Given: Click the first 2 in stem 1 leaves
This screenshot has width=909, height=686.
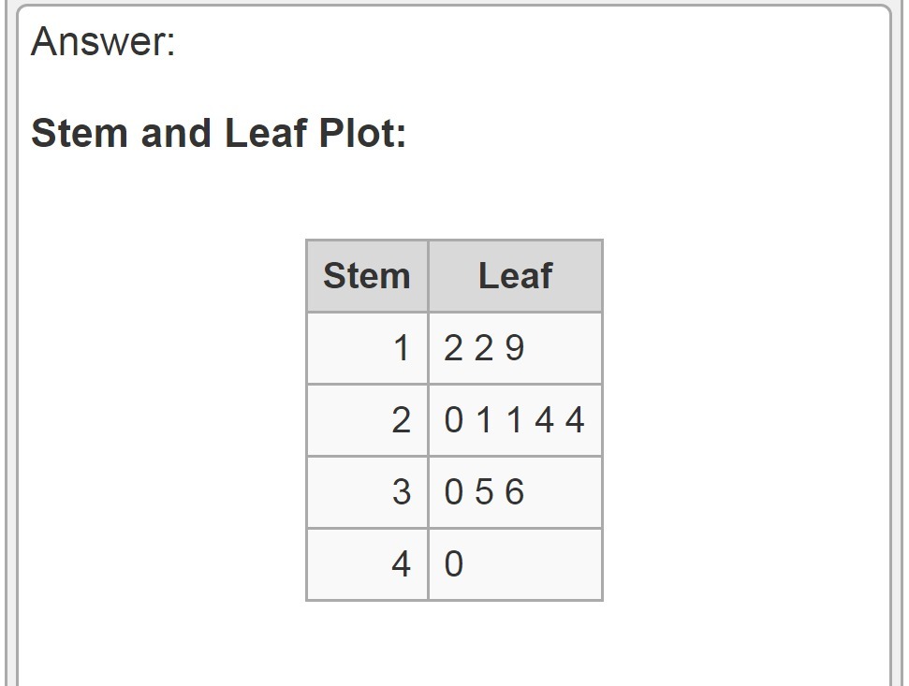Looking at the screenshot, I should tap(454, 348).
